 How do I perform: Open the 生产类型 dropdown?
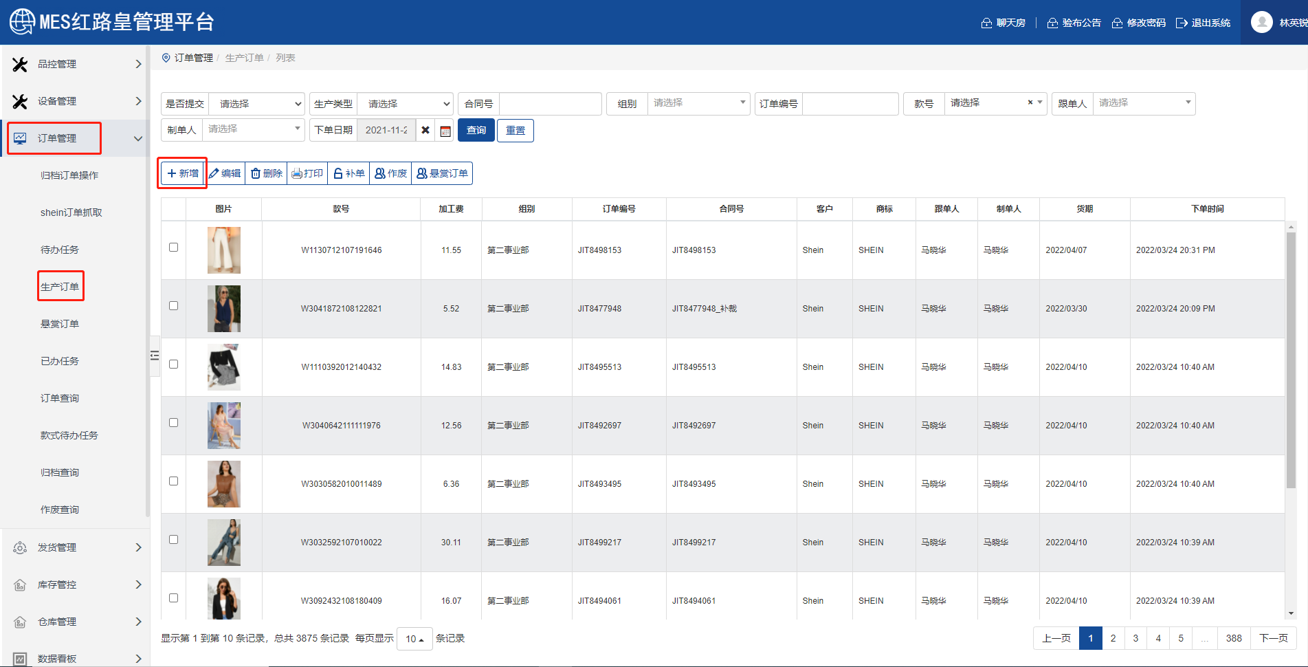click(405, 104)
